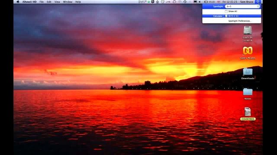Click the clock showing Fri 12:31:23

coord(230,2)
